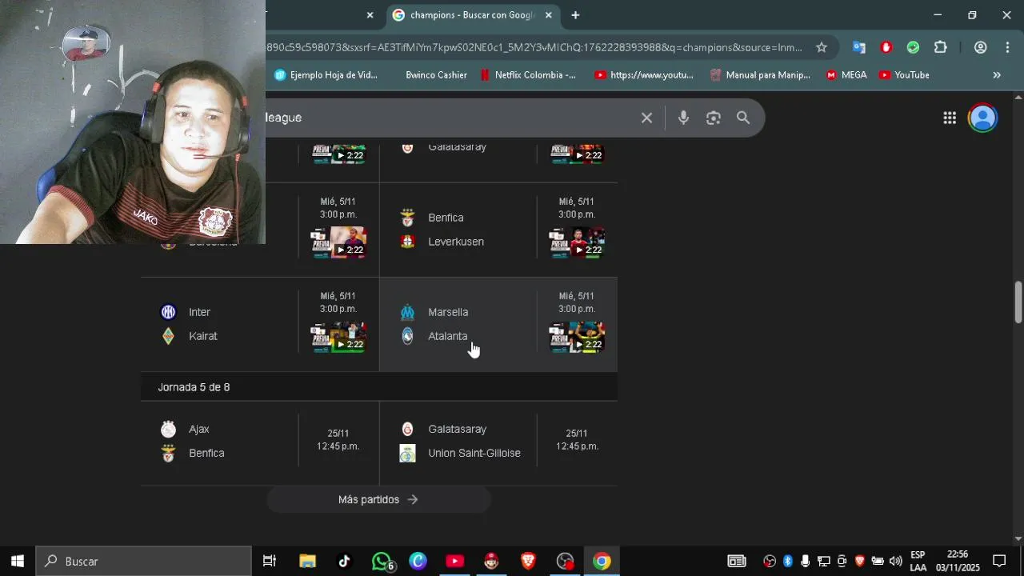
Task: Open the Chrome profile icon
Action: pyautogui.click(x=980, y=47)
